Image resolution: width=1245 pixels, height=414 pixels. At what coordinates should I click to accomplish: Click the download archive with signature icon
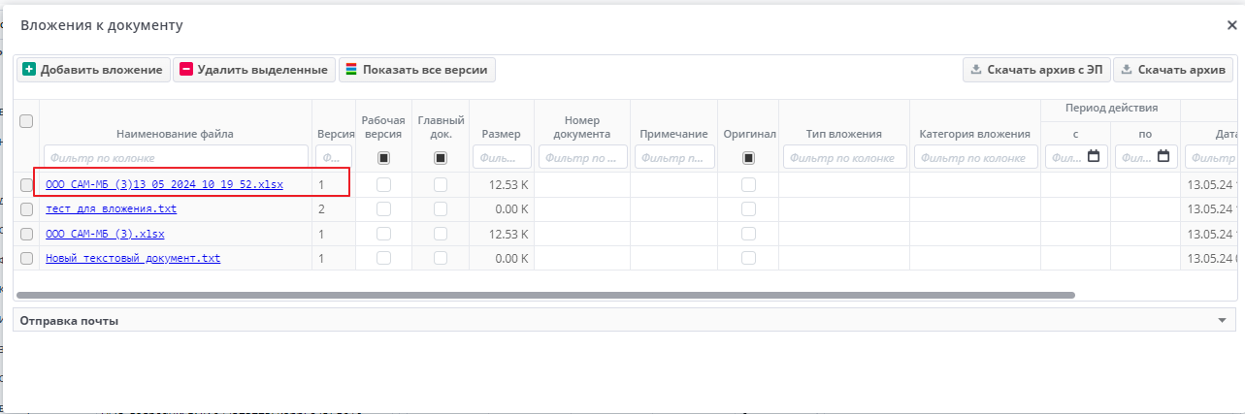(976, 70)
